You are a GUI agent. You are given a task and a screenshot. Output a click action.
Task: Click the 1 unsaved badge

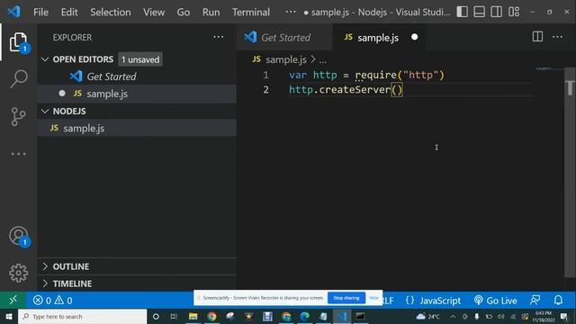[x=140, y=59]
